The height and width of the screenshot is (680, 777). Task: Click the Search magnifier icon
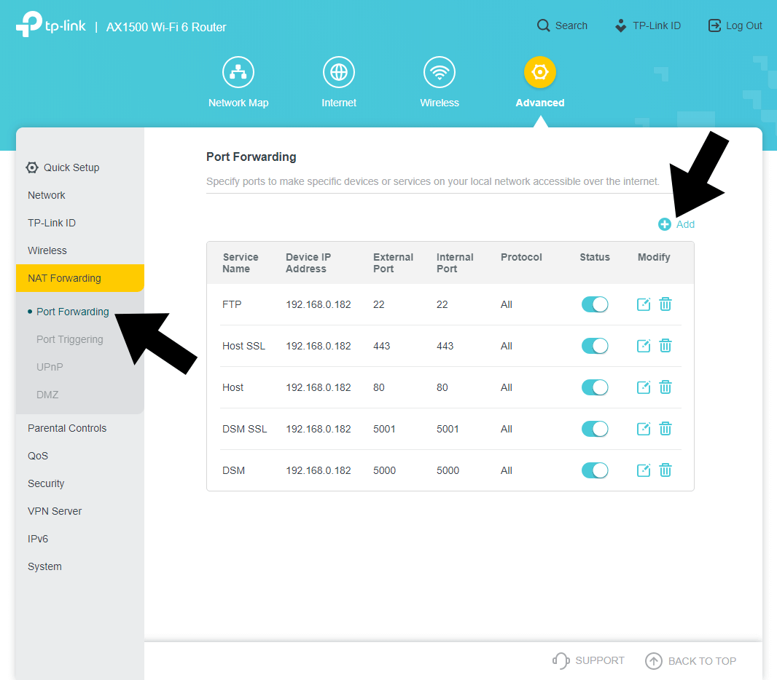point(544,25)
